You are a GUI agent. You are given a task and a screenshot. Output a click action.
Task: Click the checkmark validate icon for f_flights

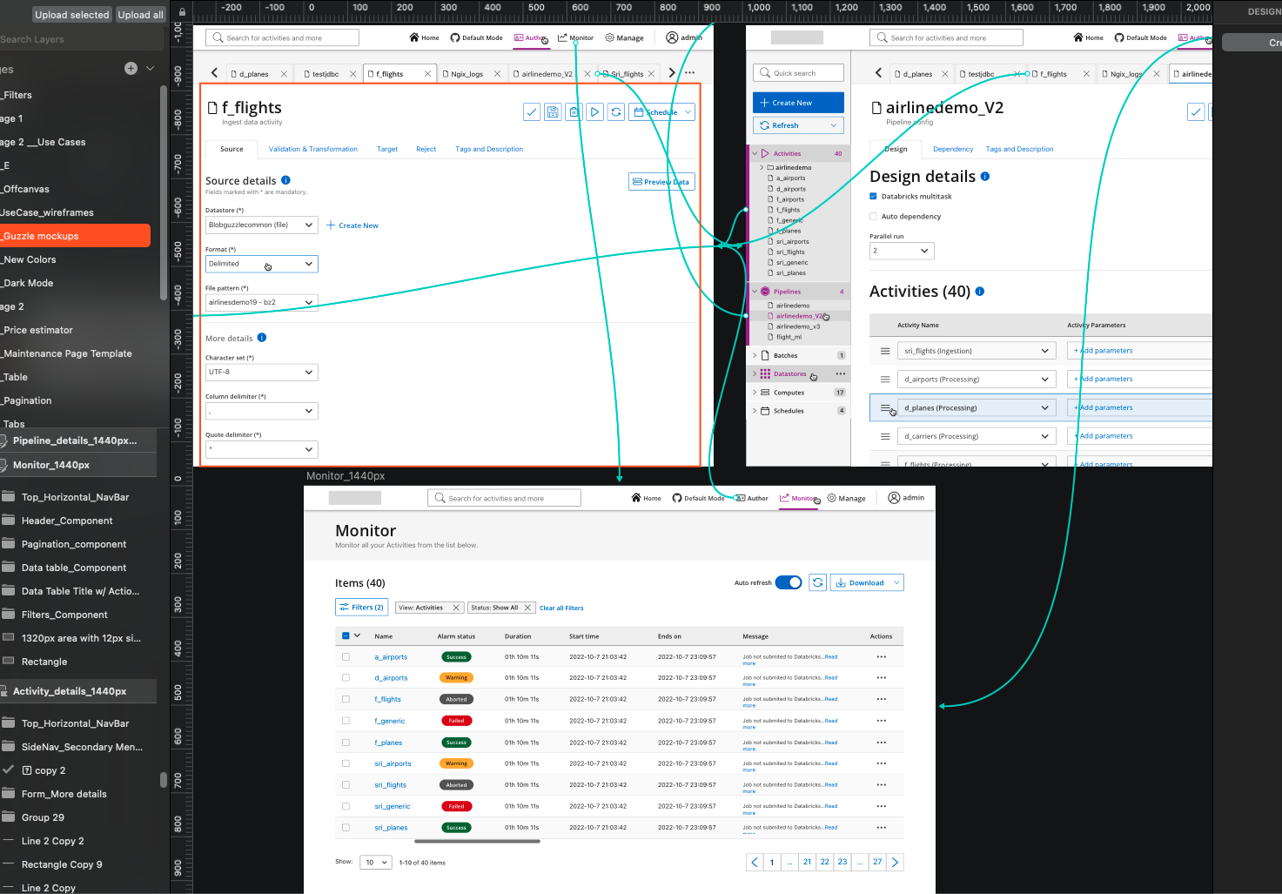[531, 111]
